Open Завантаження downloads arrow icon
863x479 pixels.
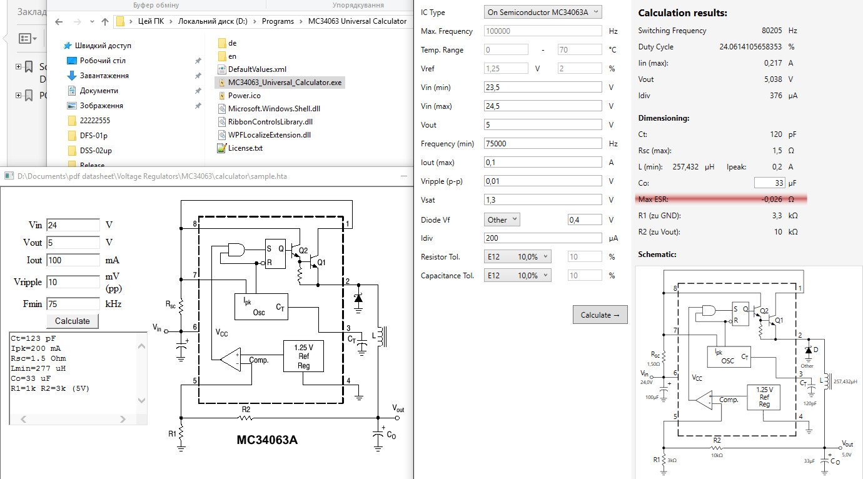click(73, 76)
